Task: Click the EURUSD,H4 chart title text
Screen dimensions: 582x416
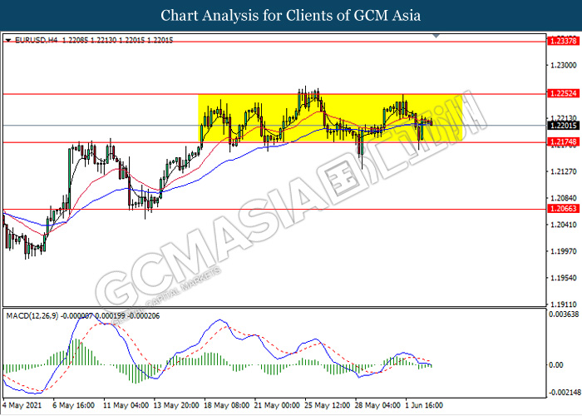Action: 37,40
